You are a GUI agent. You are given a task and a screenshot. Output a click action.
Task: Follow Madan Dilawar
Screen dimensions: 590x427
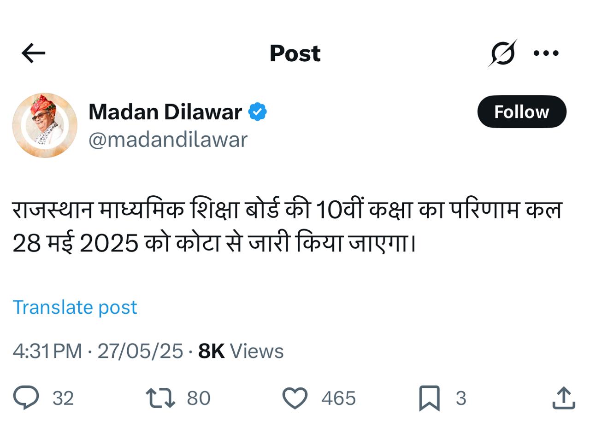point(521,112)
